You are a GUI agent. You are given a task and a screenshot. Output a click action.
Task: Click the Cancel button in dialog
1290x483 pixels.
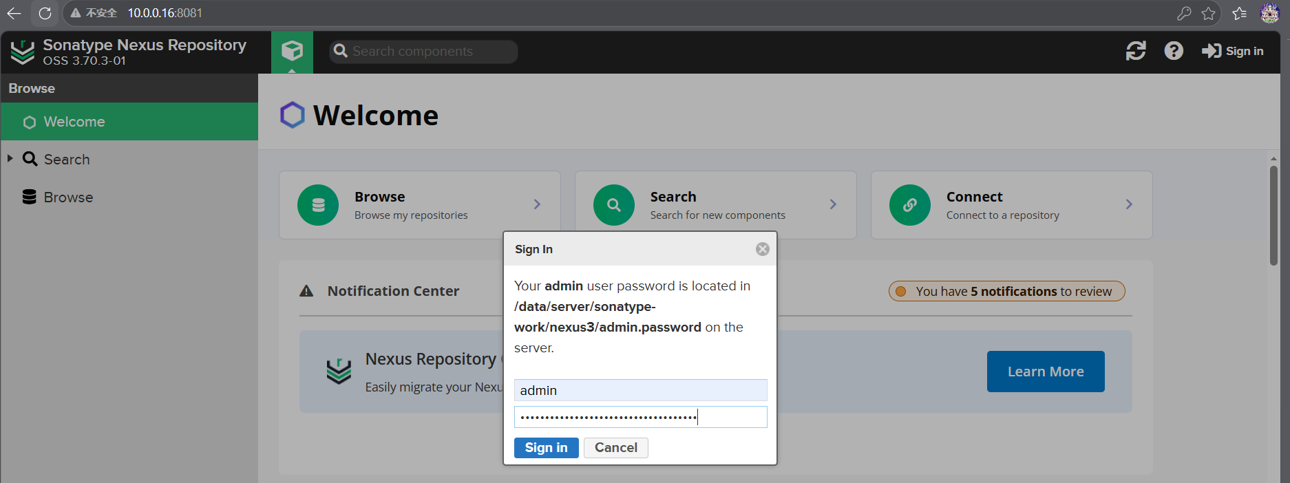tap(616, 448)
